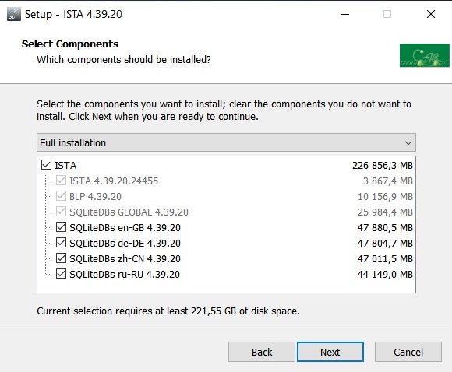Click the SQLiteDBs de-DE 4.39.20 label
452x372 pixels.
coord(125,244)
